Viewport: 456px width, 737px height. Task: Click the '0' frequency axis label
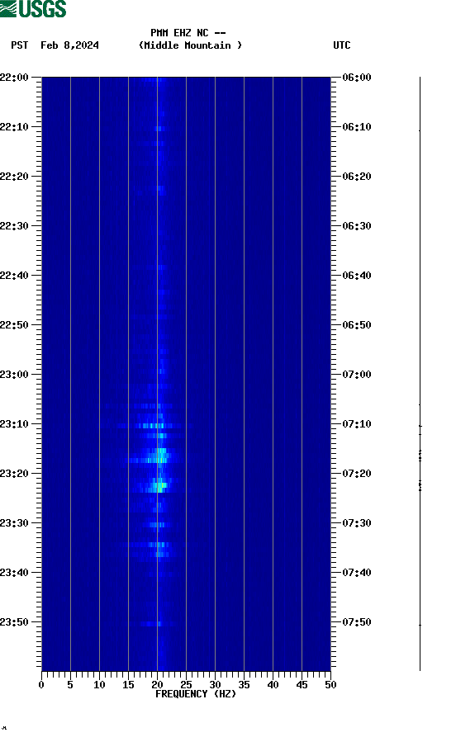[41, 685]
